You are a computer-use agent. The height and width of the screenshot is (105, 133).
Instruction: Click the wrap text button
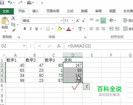tap(128, 20)
